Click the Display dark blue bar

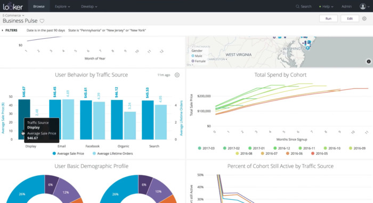pyautogui.click(x=25, y=108)
